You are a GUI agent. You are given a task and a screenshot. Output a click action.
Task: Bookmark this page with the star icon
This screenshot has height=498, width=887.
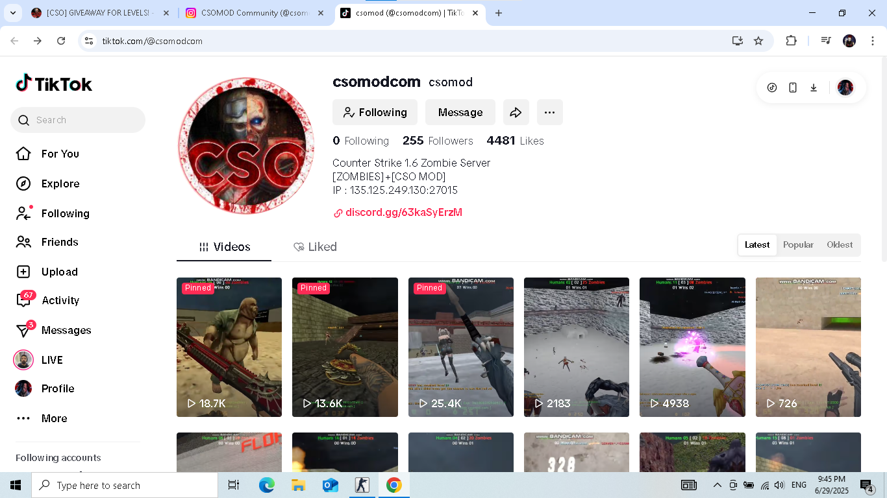pyautogui.click(x=758, y=41)
